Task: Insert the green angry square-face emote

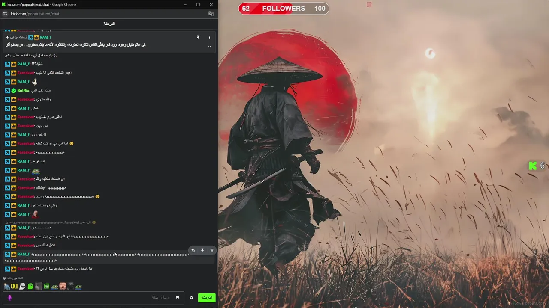Action: coord(47,286)
